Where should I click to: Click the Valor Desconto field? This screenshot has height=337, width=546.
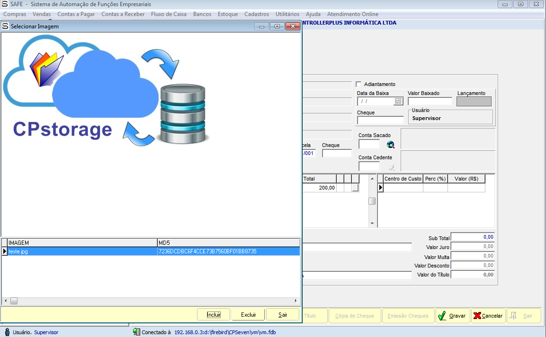[473, 265]
